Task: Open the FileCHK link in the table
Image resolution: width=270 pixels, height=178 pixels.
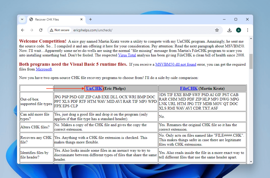Action: click(x=189, y=88)
